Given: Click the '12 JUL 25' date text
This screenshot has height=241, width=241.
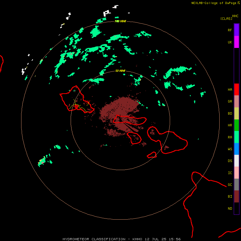Looking at the screenshot, I should [x=155, y=239].
